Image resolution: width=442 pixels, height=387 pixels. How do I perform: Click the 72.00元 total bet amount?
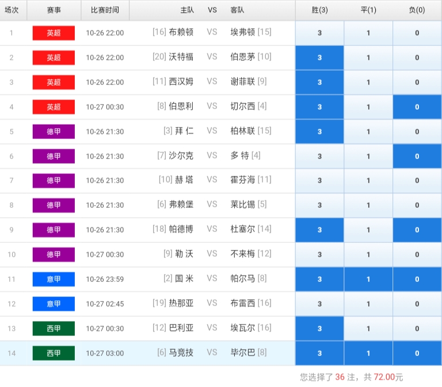click(x=388, y=377)
